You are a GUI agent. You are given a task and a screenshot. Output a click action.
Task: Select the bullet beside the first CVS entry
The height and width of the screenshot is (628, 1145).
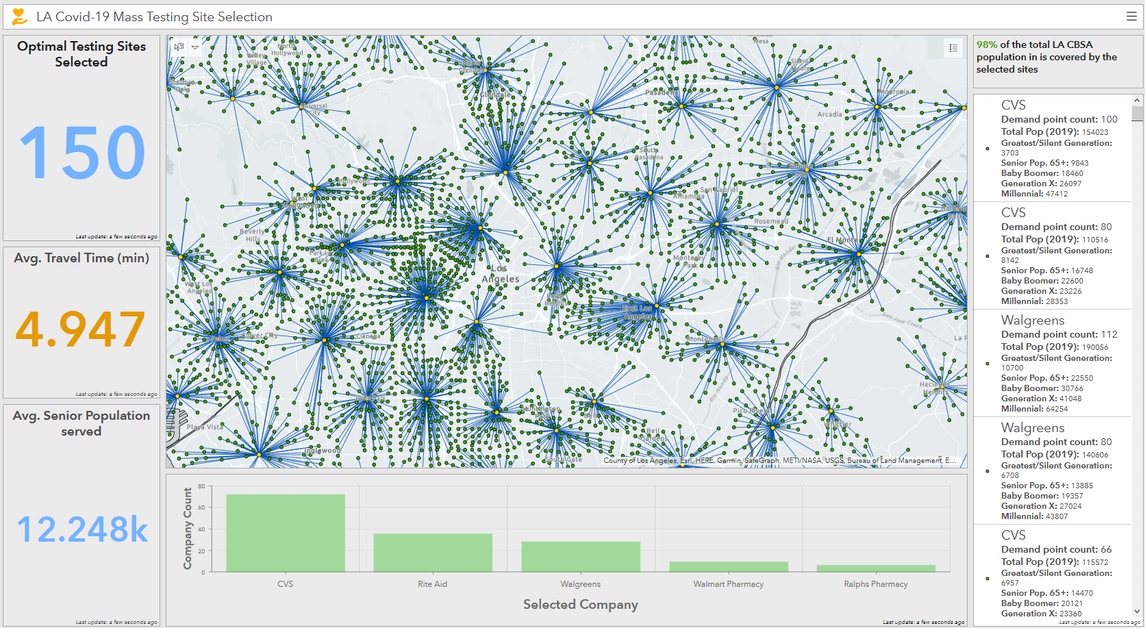pos(987,148)
